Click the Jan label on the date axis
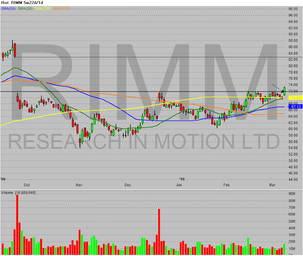The width and height of the screenshot is (303, 256). pos(179,185)
